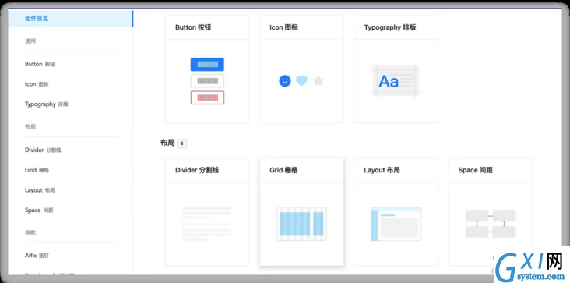This screenshot has height=283, width=570.
Task: Select 组件总览 in the sidebar
Action: (x=71, y=19)
